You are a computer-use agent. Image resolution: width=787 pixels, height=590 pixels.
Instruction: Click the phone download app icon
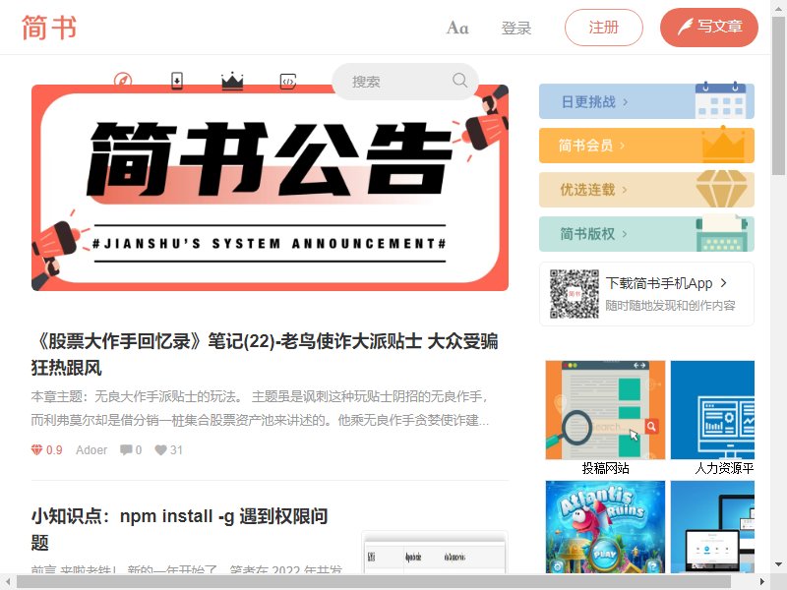177,81
